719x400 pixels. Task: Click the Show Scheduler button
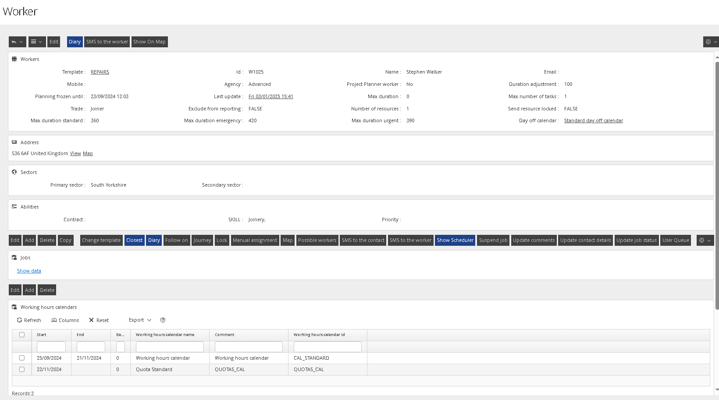455,241
